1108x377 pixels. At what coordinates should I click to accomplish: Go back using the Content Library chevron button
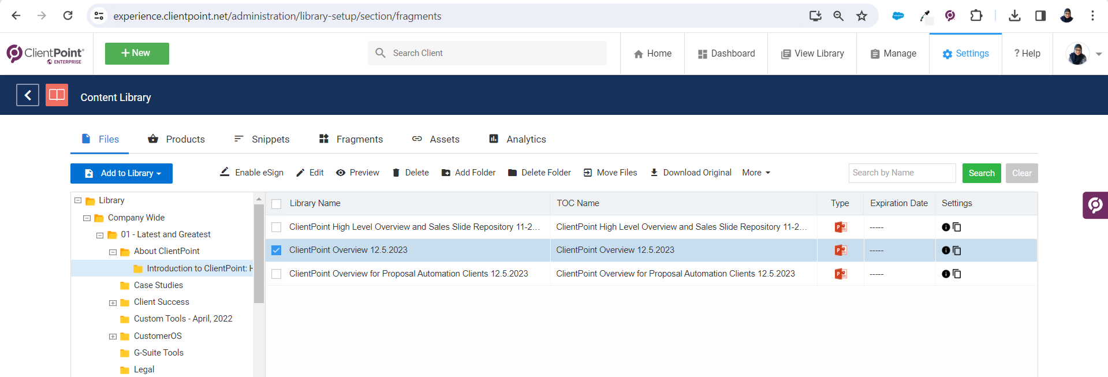[28, 95]
